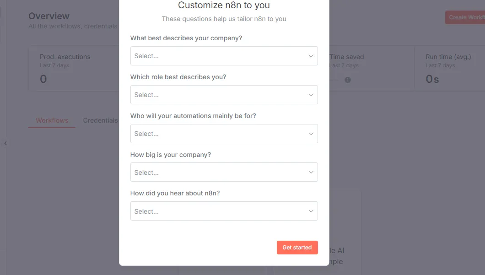This screenshot has height=275, width=485.
Task: Click the Create Workflow button in background
Action: (x=465, y=17)
